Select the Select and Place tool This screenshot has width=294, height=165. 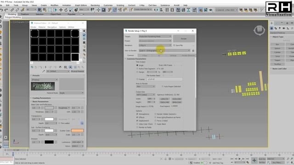click(x=76, y=10)
